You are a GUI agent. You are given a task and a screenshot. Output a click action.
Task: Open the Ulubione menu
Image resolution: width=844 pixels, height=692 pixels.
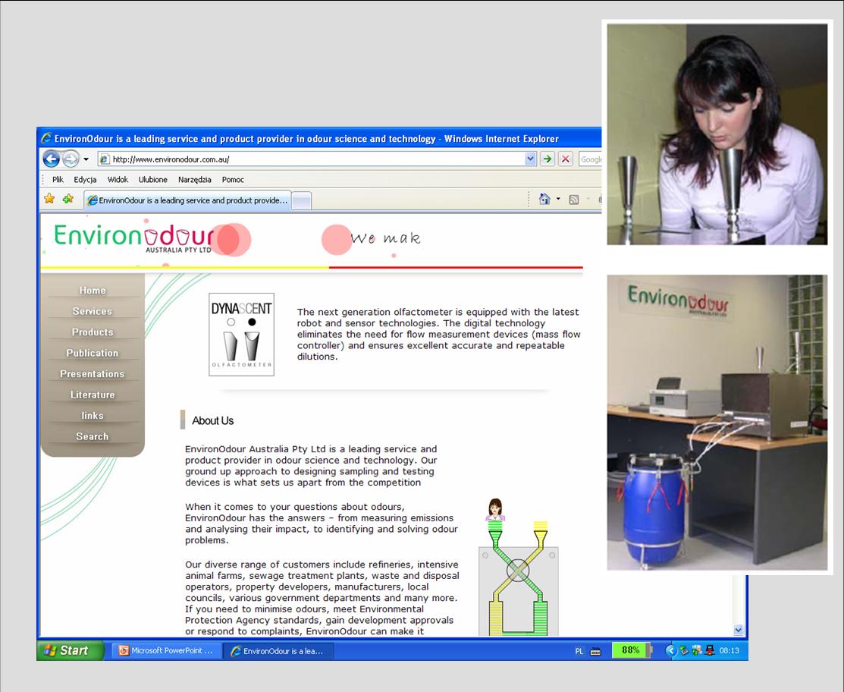pyautogui.click(x=153, y=180)
